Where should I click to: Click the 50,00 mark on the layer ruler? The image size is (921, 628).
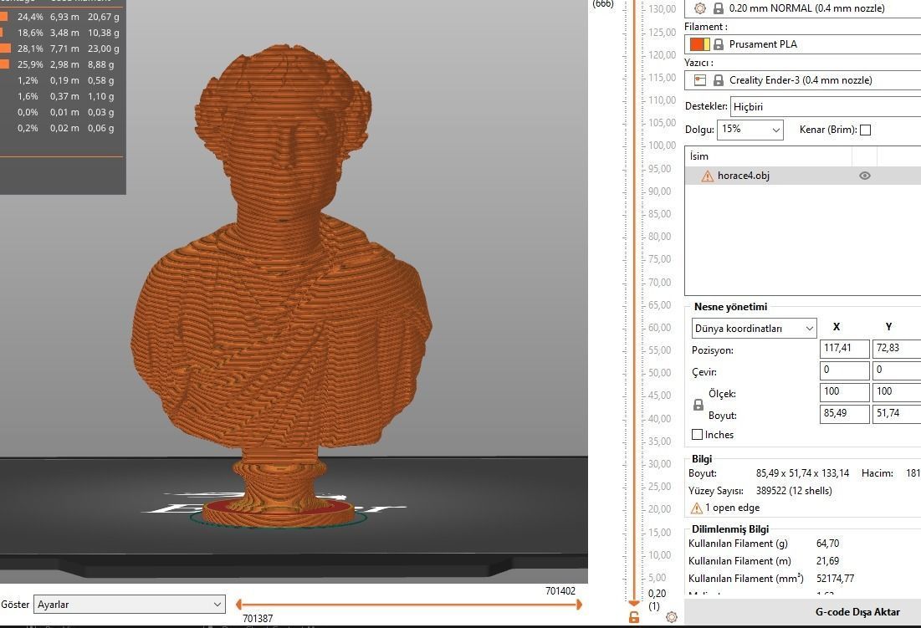660,373
